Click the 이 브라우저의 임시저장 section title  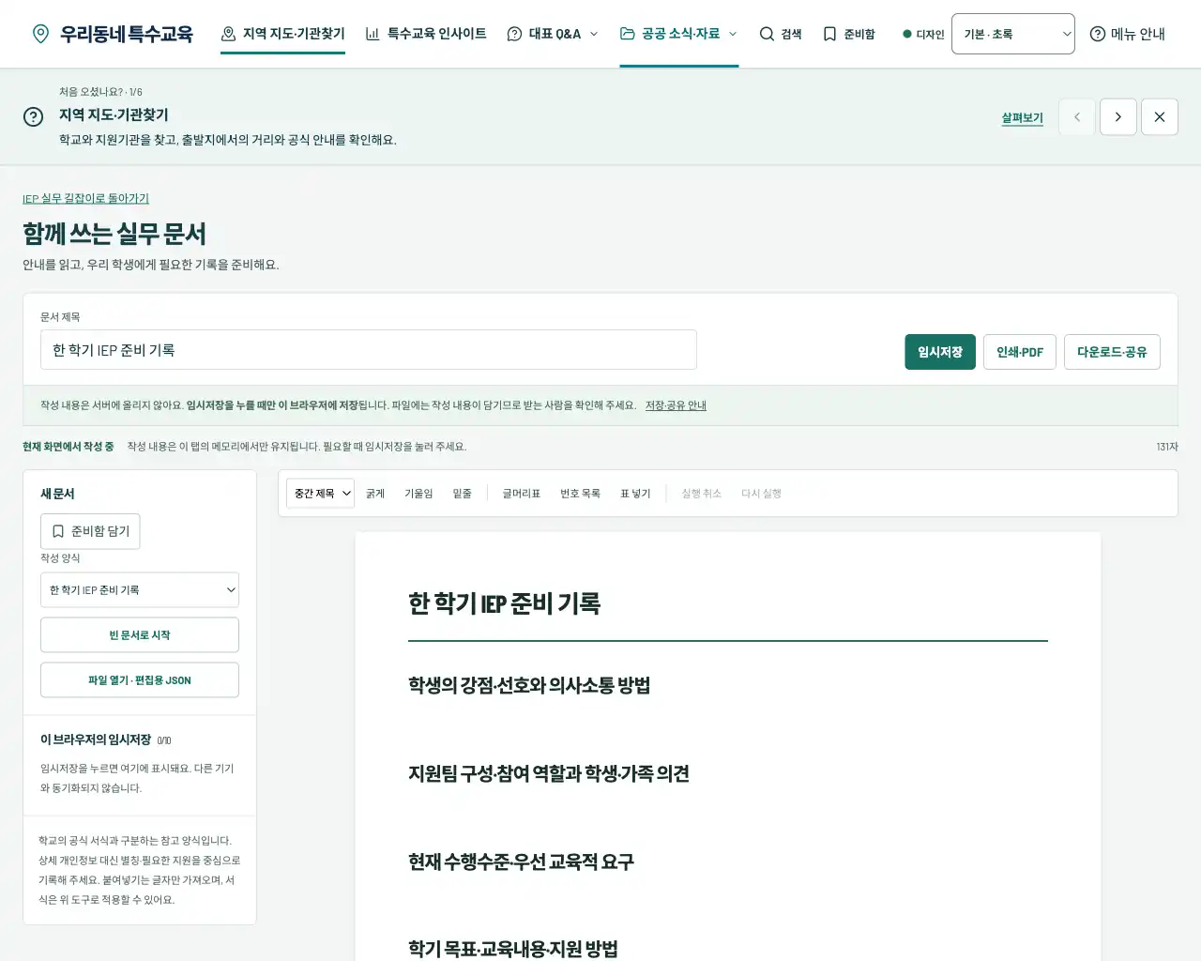click(x=96, y=740)
